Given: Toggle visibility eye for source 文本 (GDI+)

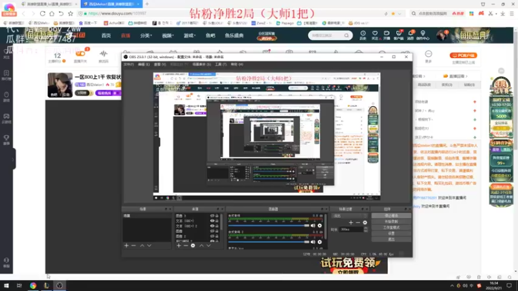Looking at the screenshot, I should click(x=212, y=221).
